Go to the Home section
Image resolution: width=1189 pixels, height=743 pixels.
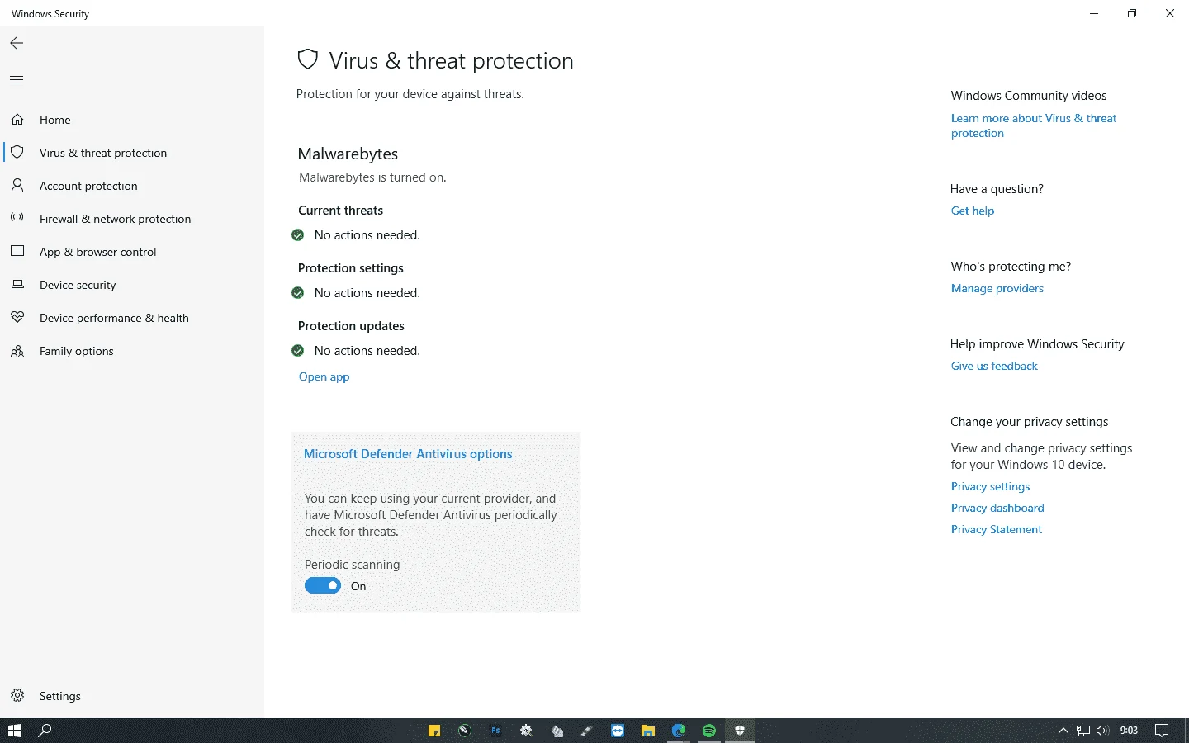[x=132, y=120]
